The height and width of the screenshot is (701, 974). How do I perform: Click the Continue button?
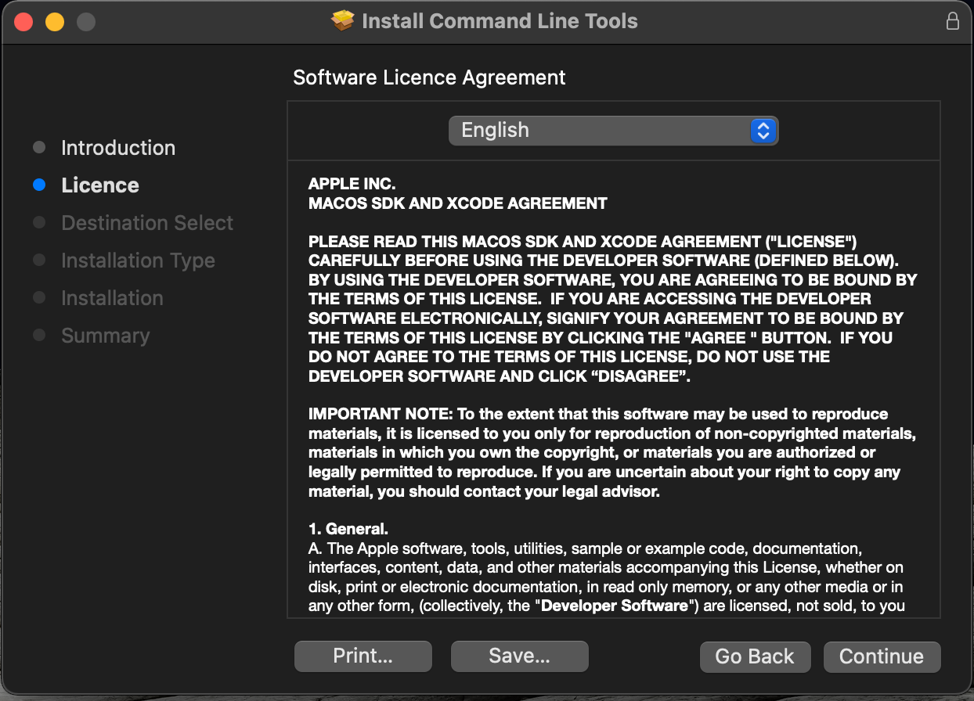coord(882,656)
